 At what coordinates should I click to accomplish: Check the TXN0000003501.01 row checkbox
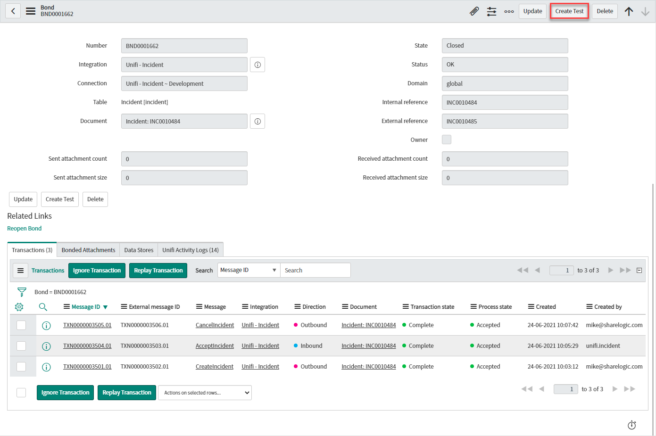pos(21,367)
